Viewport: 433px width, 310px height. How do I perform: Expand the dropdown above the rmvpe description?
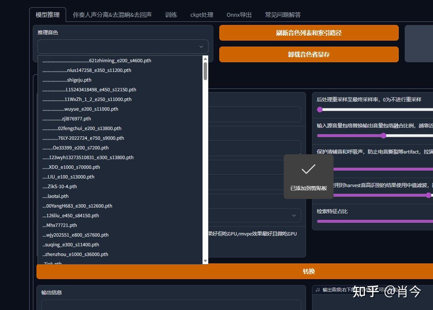pos(294,215)
